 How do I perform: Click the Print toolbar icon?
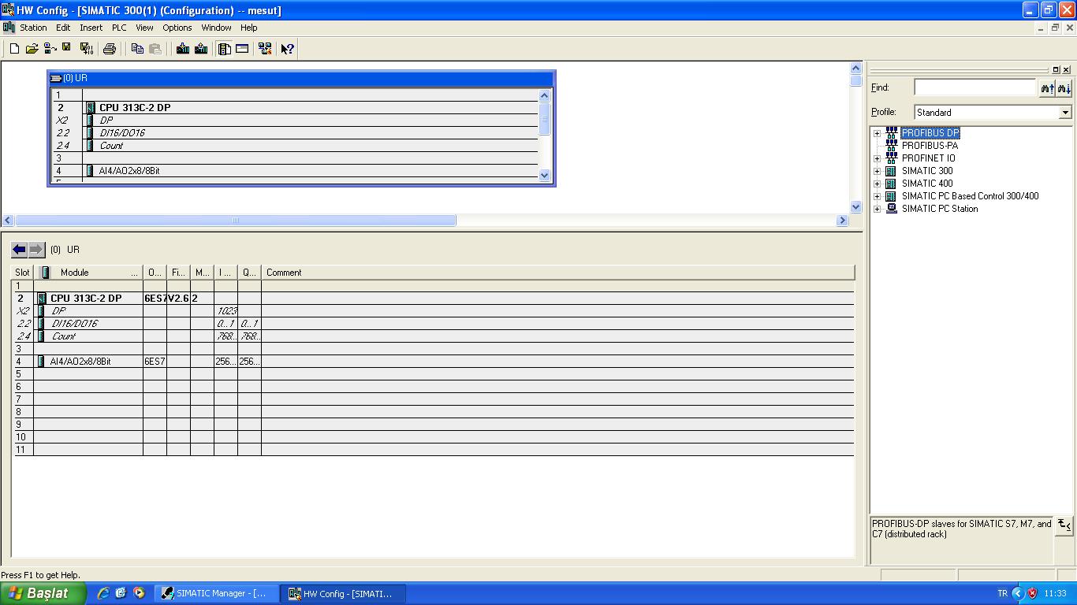(x=110, y=49)
